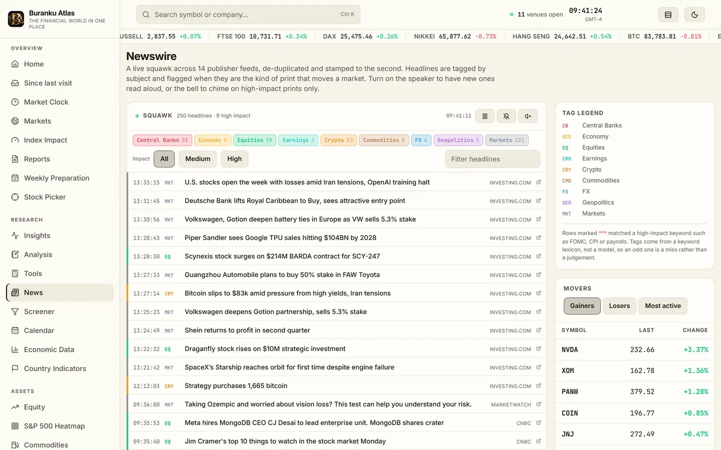
Task: Switch movers to Losers tab
Action: (x=619, y=306)
